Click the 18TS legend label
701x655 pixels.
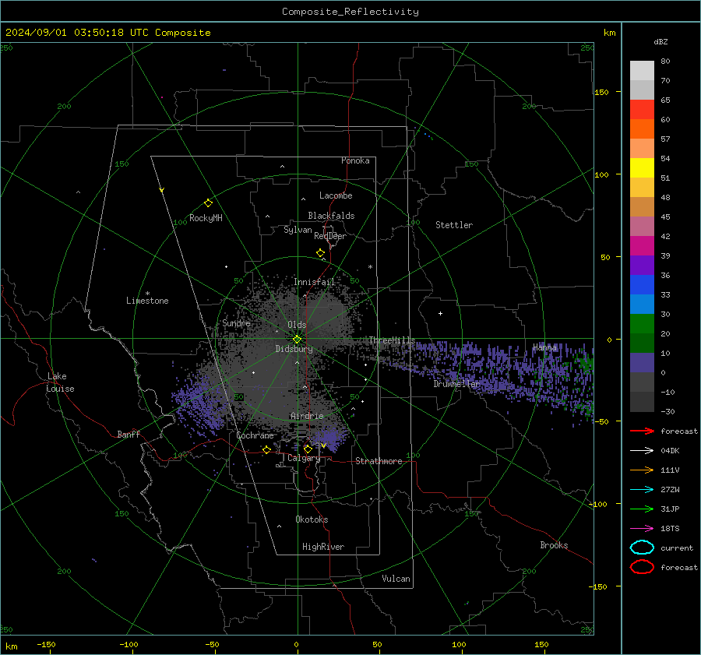[x=670, y=529]
